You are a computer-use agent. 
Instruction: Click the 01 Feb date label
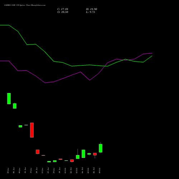(x=65, y=170)
